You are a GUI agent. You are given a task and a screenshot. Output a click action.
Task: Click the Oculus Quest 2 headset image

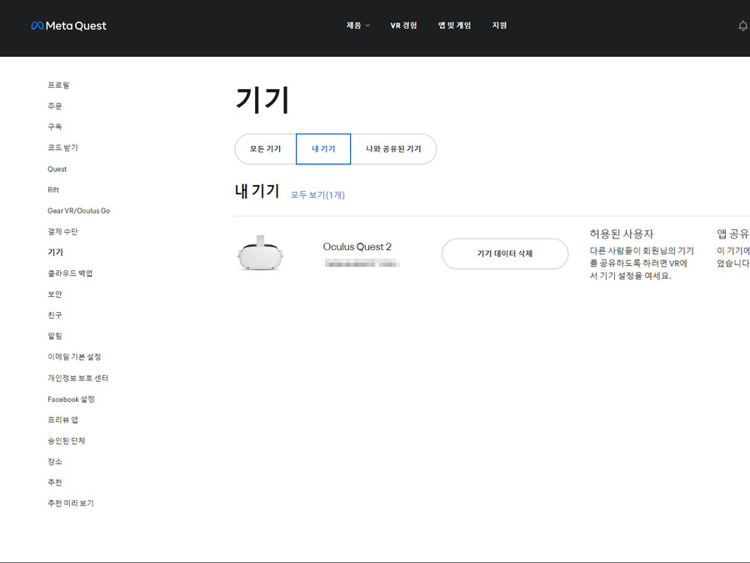click(260, 253)
